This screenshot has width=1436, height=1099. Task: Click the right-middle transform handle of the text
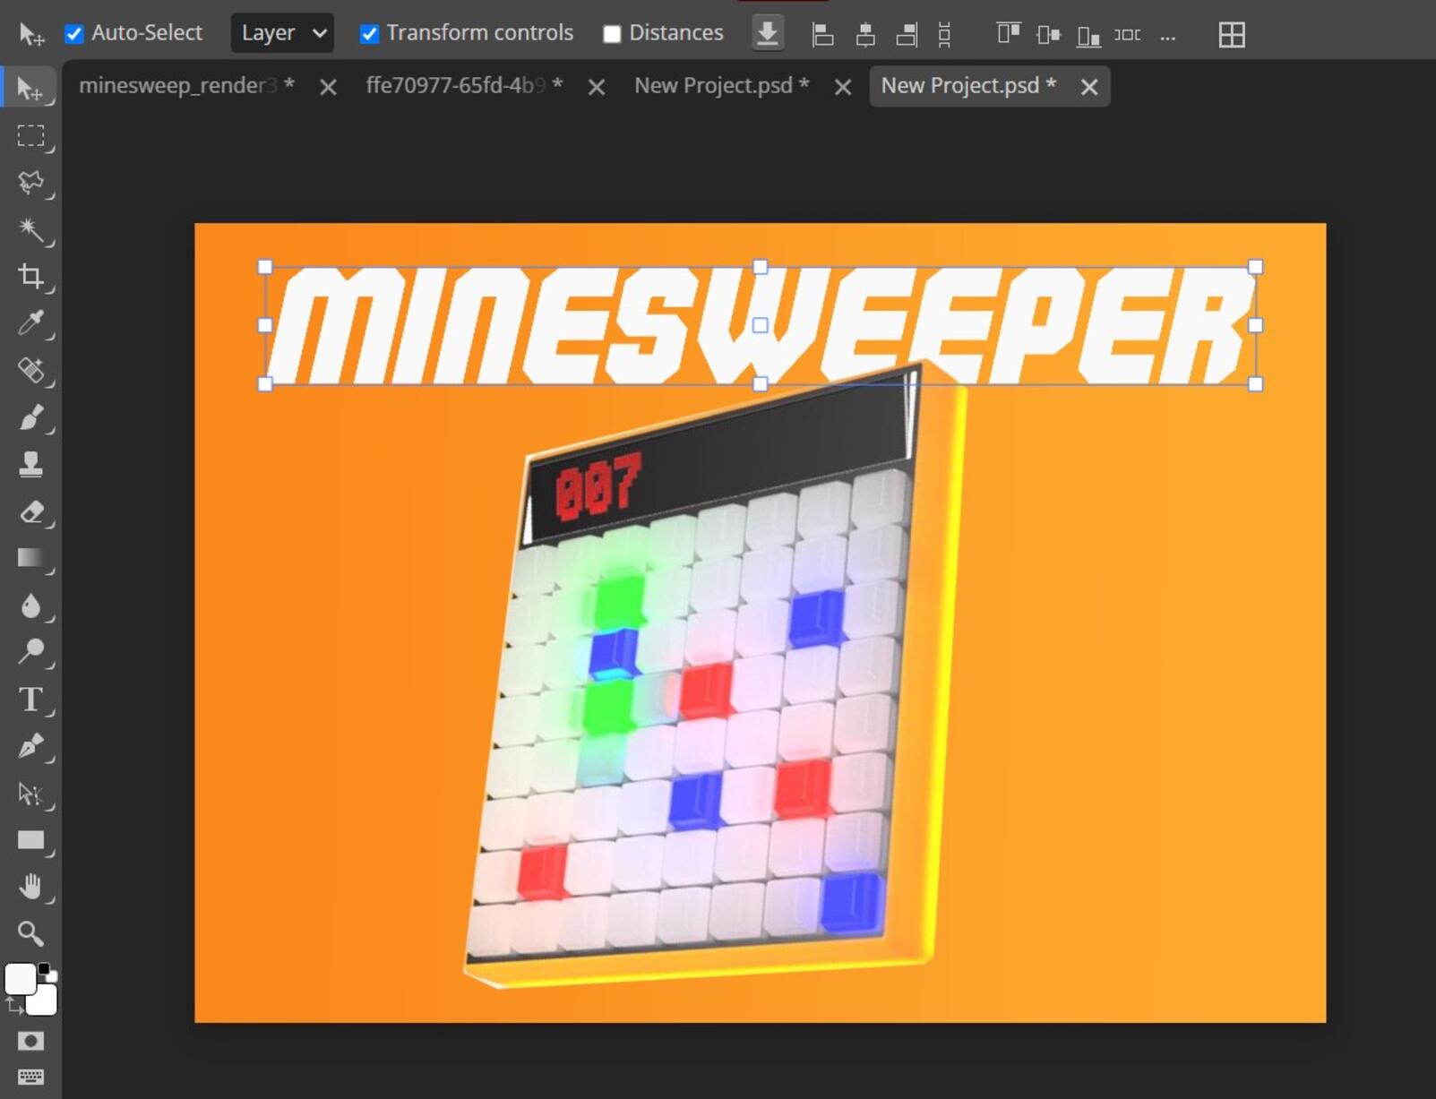click(x=1255, y=325)
